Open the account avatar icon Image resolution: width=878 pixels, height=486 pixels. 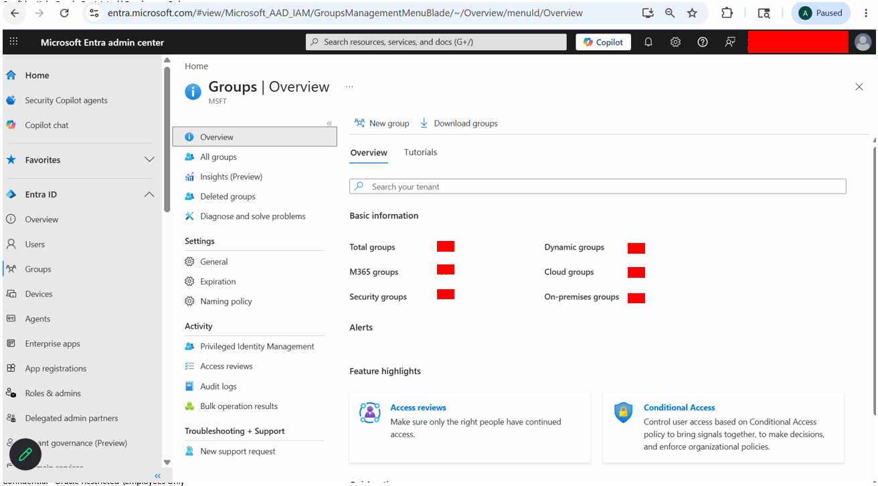coord(863,42)
